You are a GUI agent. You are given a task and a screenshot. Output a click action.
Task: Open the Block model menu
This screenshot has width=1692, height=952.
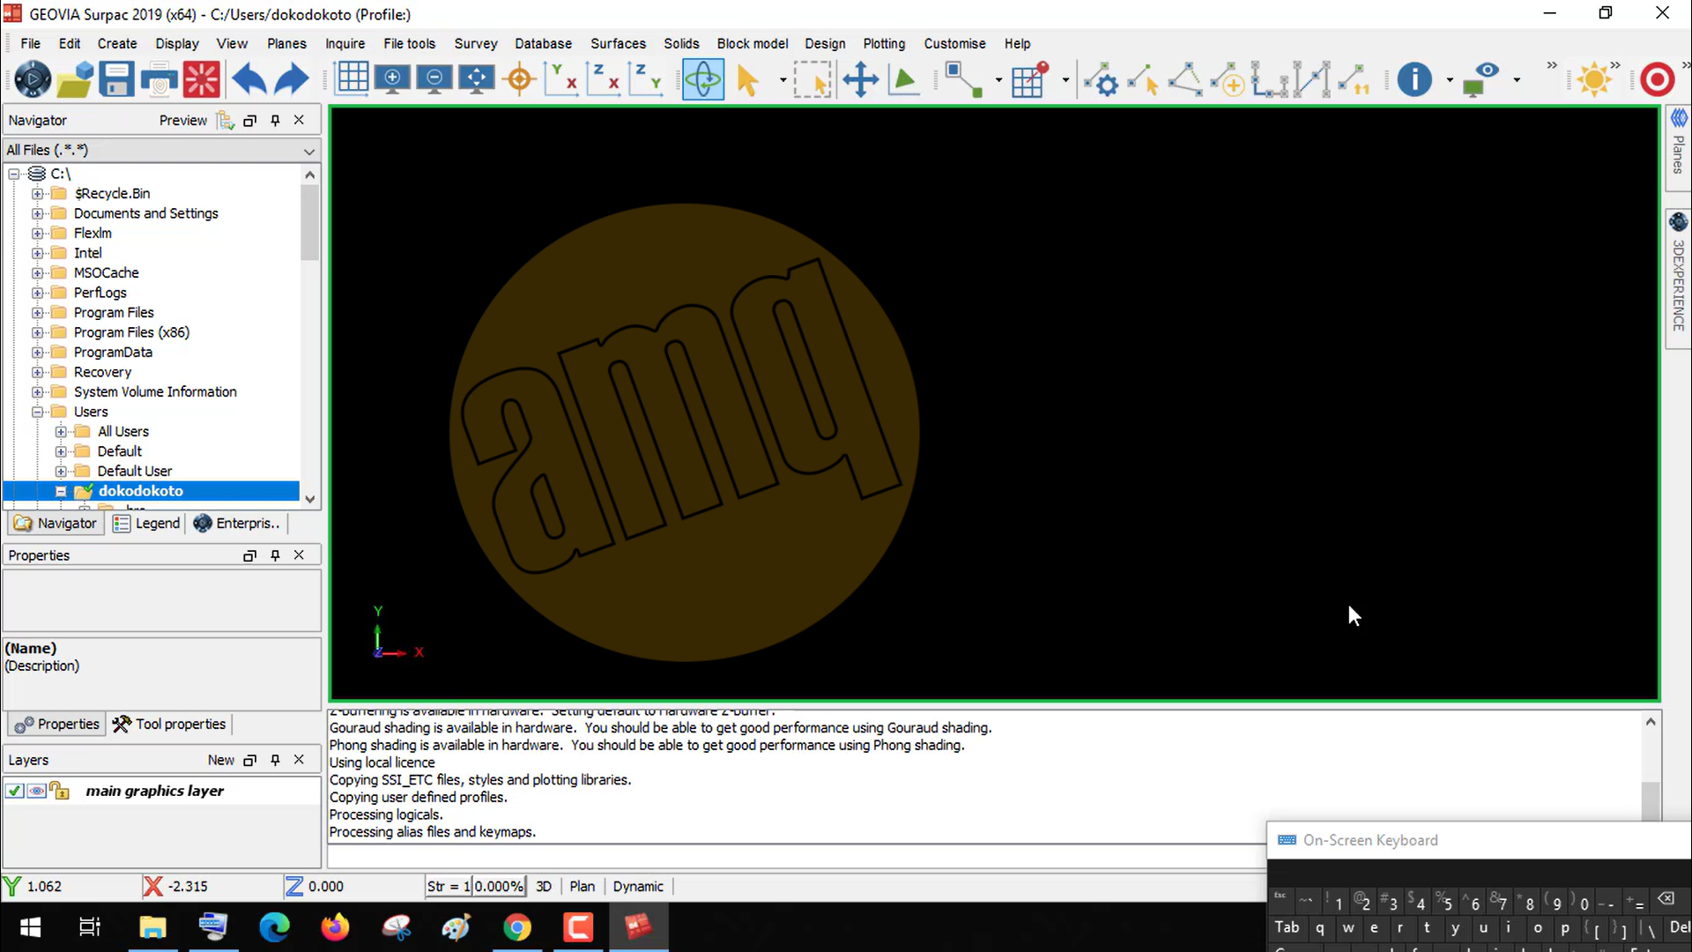click(752, 43)
